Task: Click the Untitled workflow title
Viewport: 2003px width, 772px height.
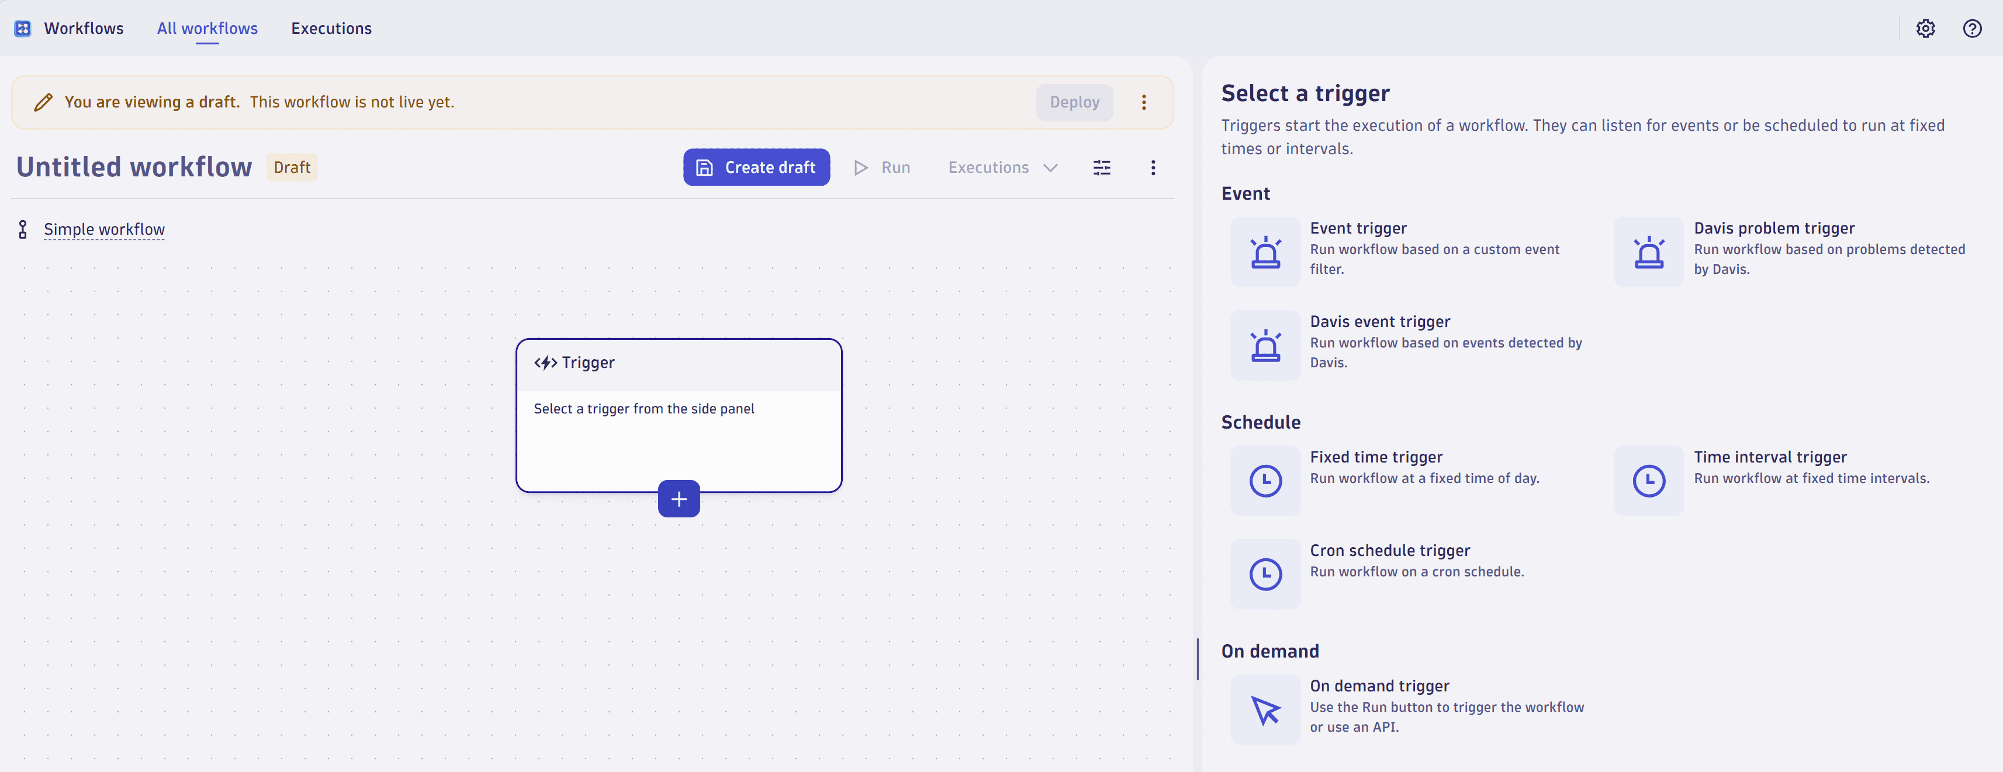Action: click(134, 168)
